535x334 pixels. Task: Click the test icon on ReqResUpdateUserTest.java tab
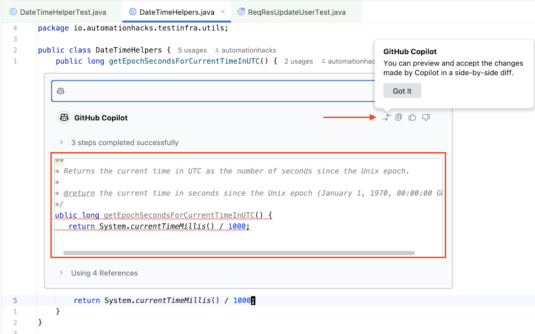pos(241,12)
